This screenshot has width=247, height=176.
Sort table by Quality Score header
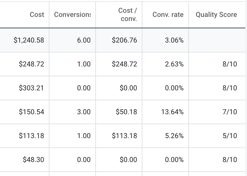coord(216,15)
